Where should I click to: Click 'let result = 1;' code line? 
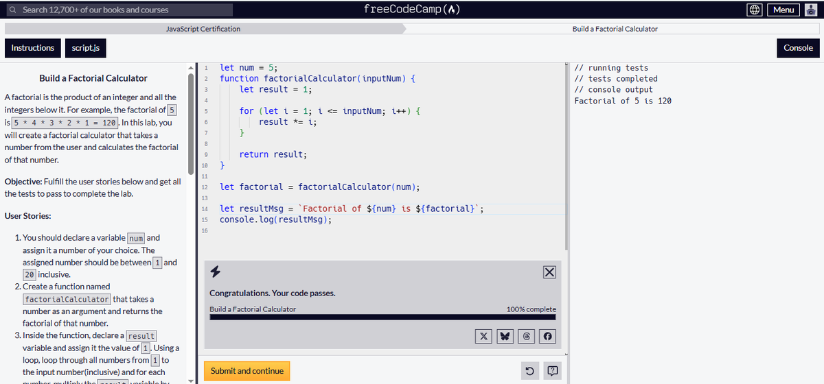tap(276, 89)
